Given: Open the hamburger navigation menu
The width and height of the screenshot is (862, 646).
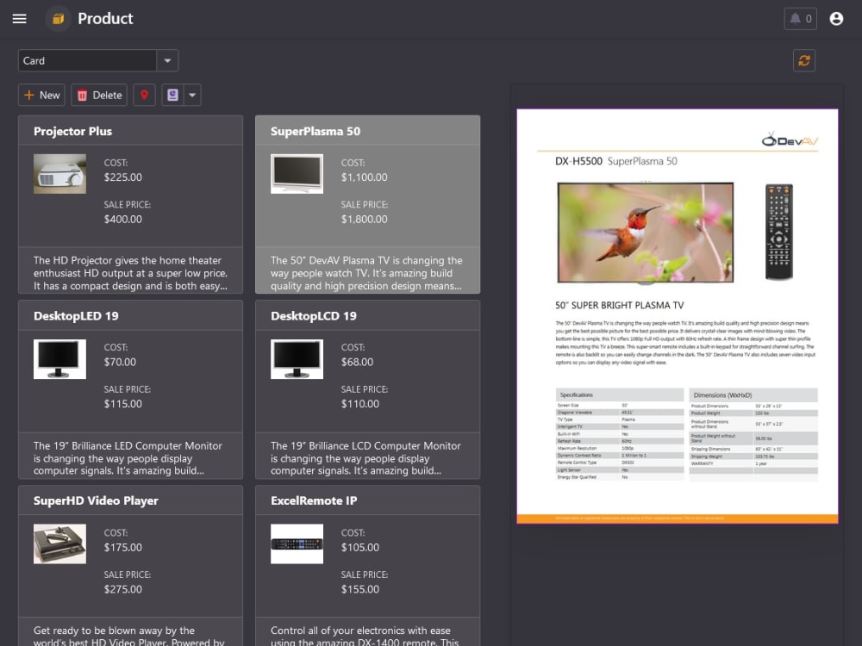Looking at the screenshot, I should coord(19,19).
